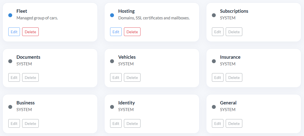Click the gray color dot for Identity
The width and height of the screenshot is (304, 136).
(112, 107)
